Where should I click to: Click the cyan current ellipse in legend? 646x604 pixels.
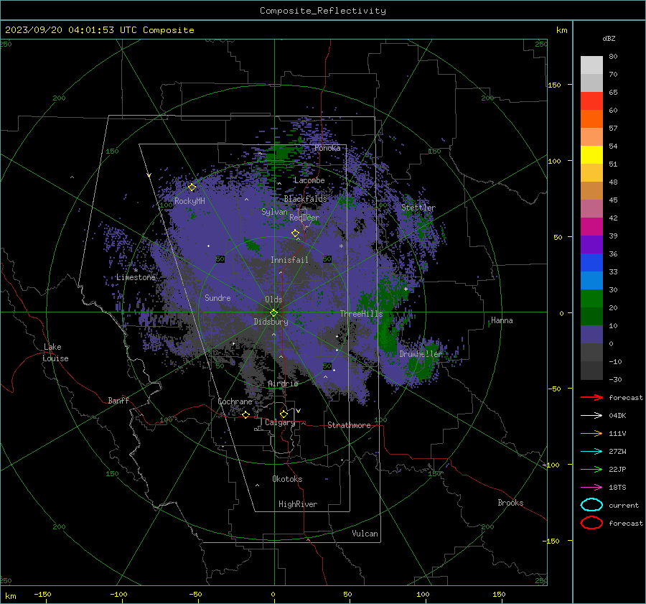[591, 505]
